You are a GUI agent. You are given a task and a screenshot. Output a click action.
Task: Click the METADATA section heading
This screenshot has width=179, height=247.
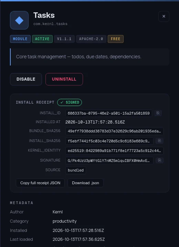pyautogui.click(x=21, y=203)
